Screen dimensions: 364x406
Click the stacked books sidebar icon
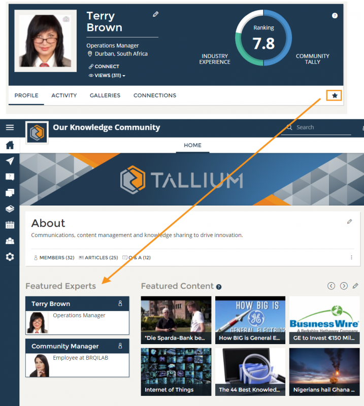pos(10,209)
